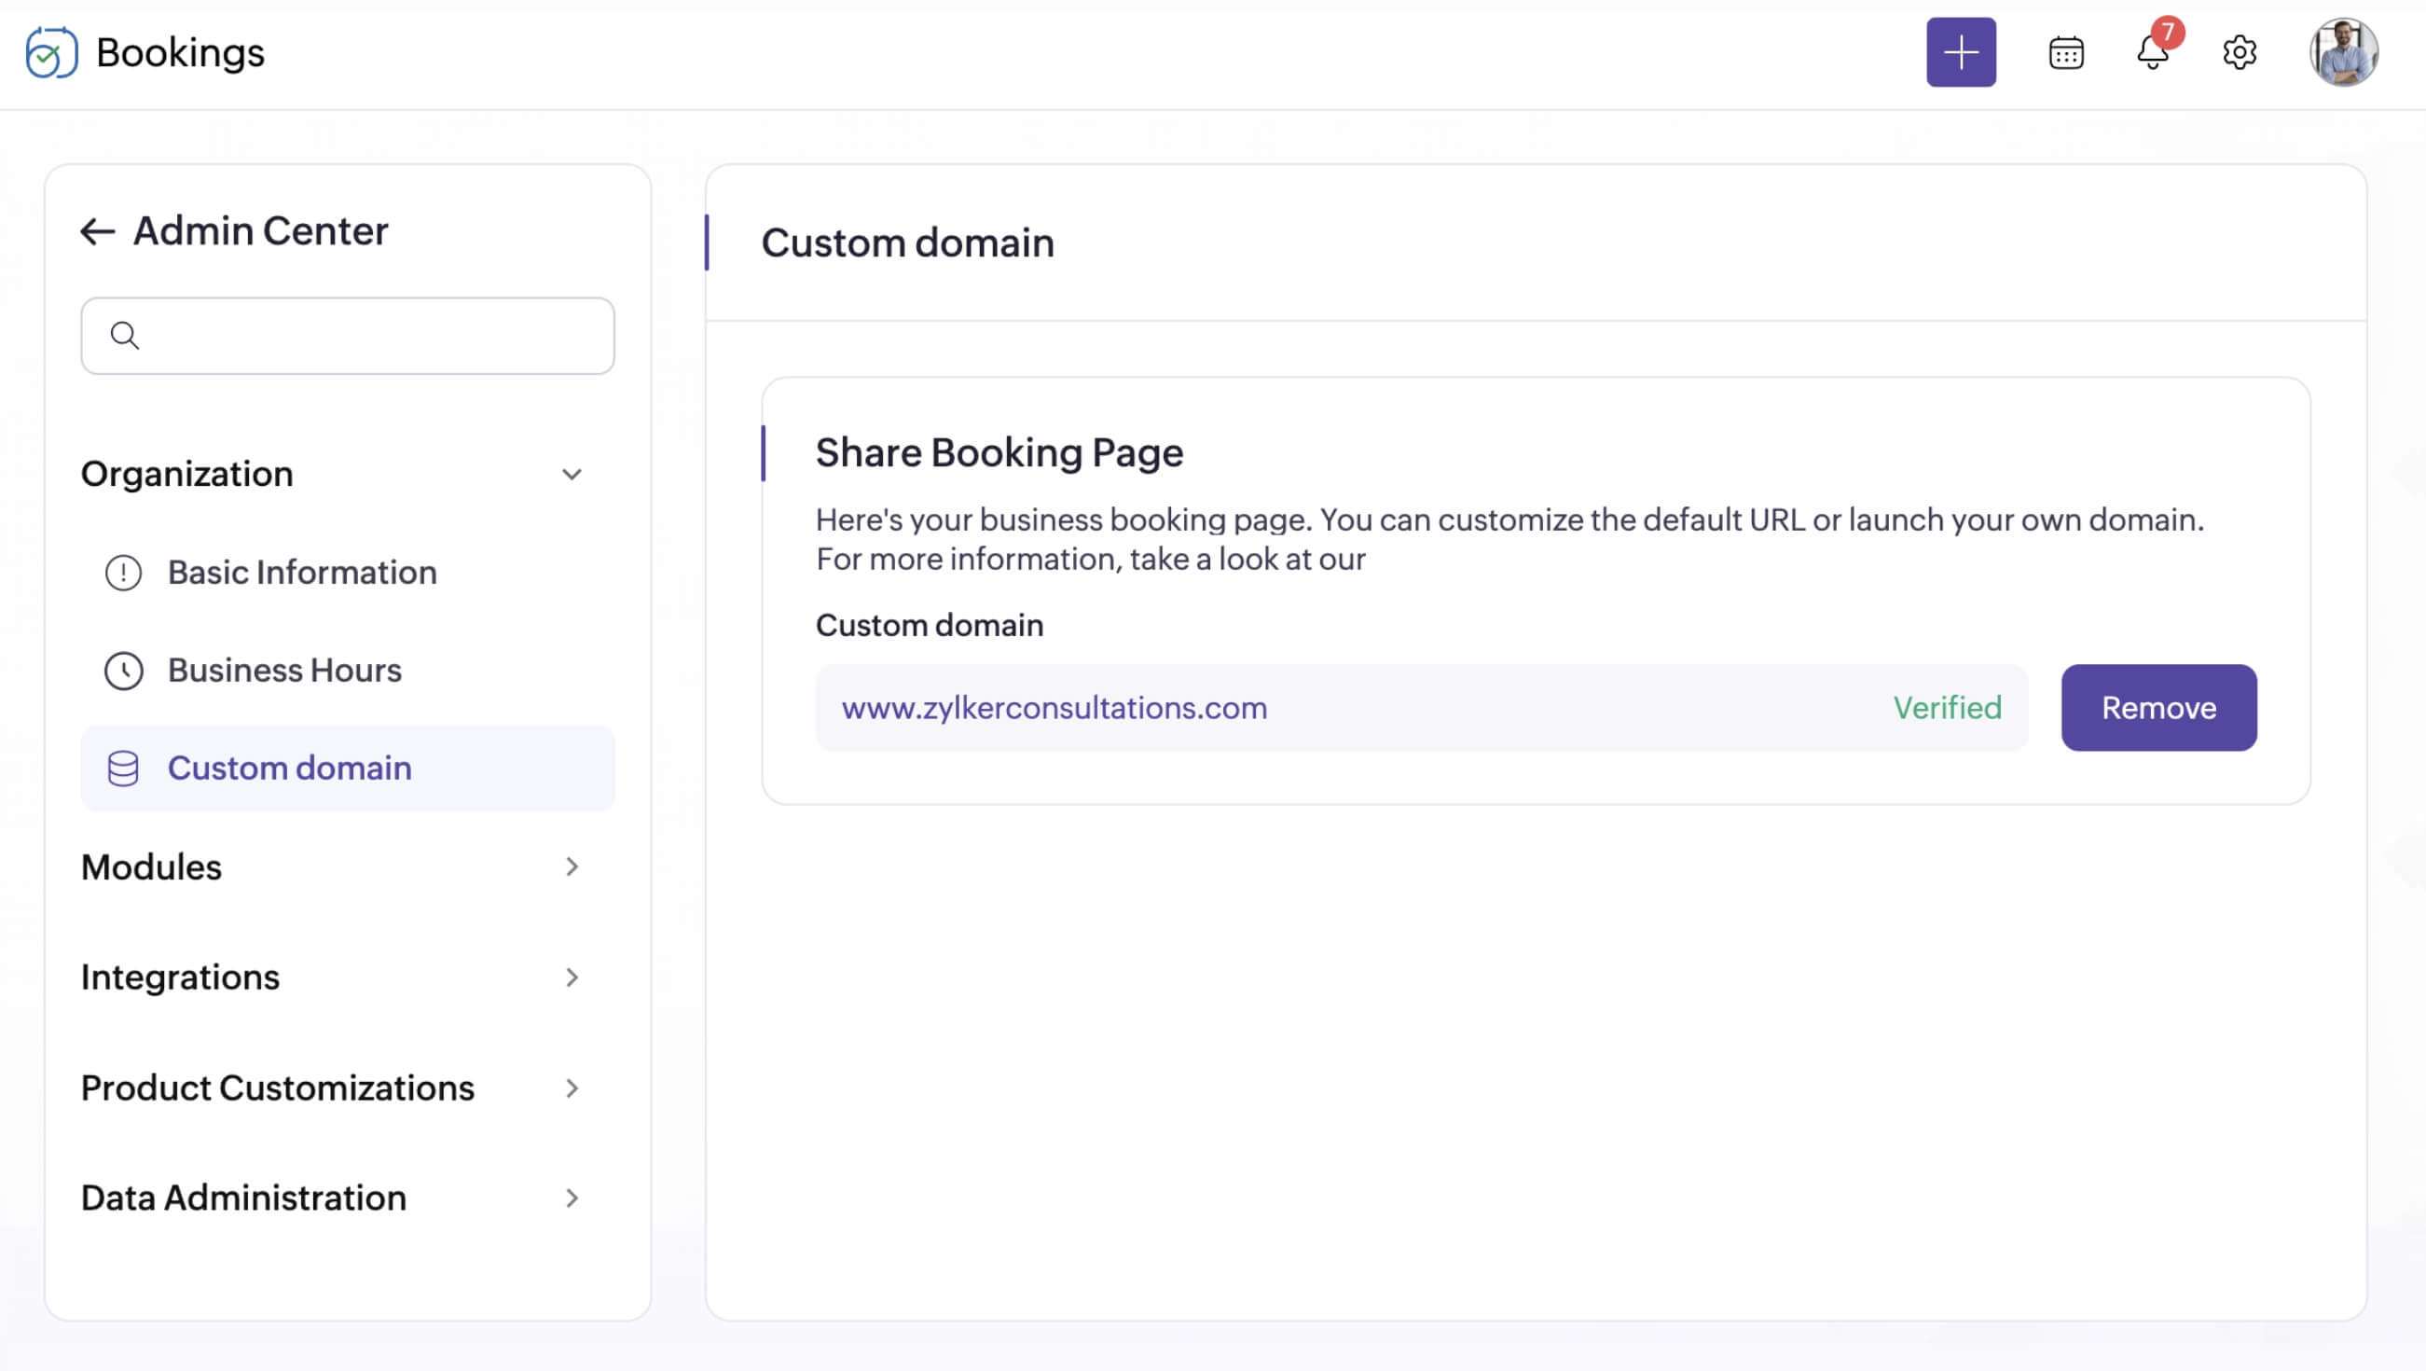Click the purple plus add button
This screenshot has height=1371, width=2426.
tap(1961, 52)
